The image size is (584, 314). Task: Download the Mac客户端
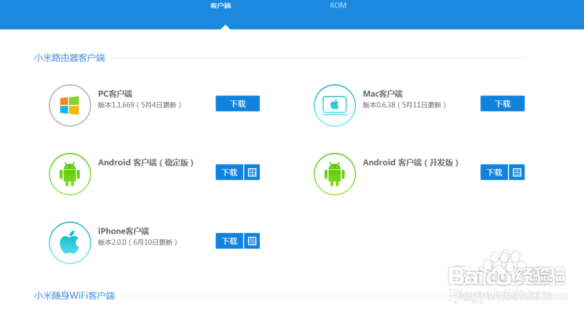(502, 104)
